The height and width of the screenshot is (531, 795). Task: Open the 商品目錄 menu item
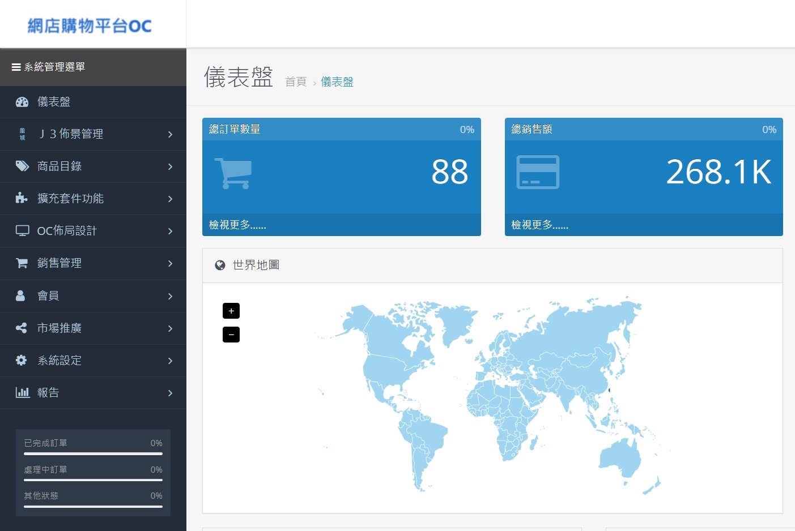tap(59, 166)
